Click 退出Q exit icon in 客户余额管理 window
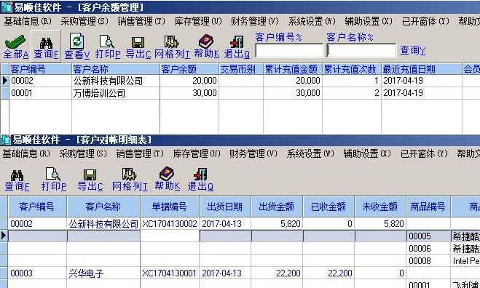This screenshot has width=480, height=288. pos(237,42)
